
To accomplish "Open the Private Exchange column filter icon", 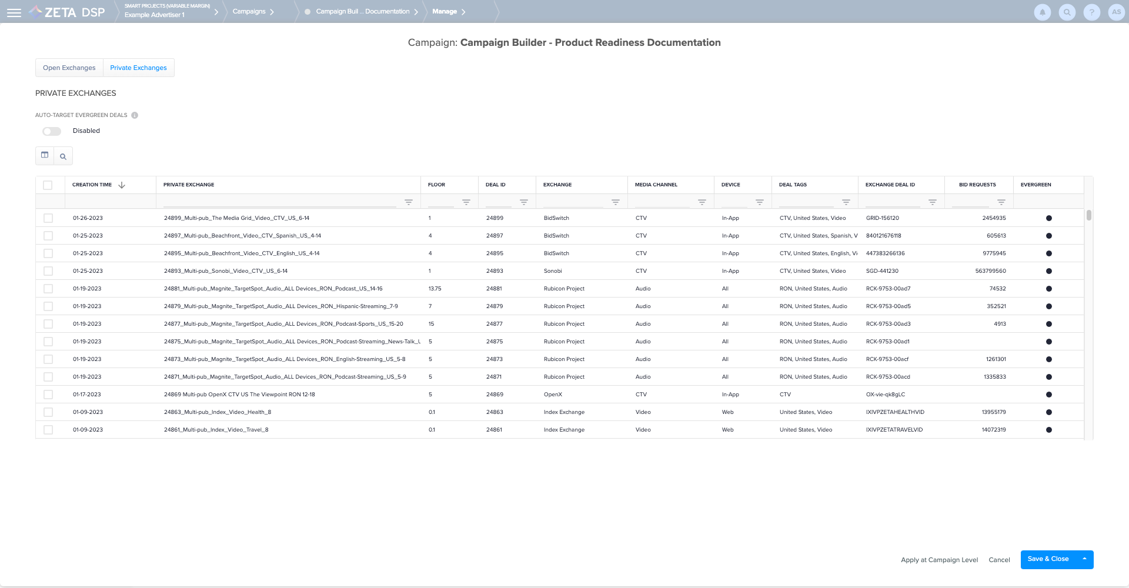I will 409,202.
